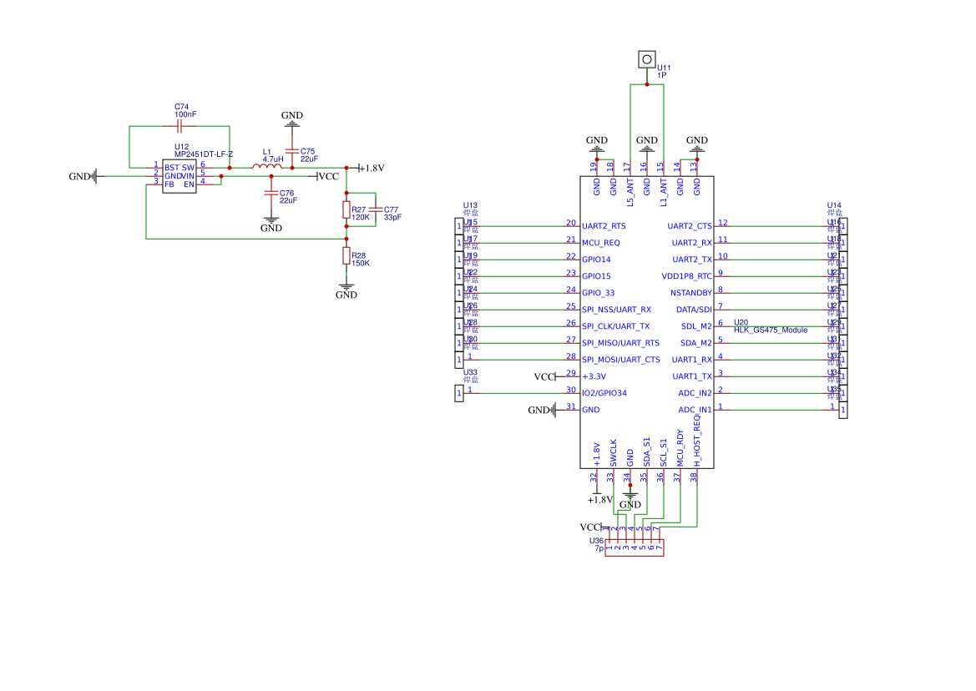The height and width of the screenshot is (691, 976).
Task: Click the pad connected to UART2_RTS
Action: (x=459, y=226)
